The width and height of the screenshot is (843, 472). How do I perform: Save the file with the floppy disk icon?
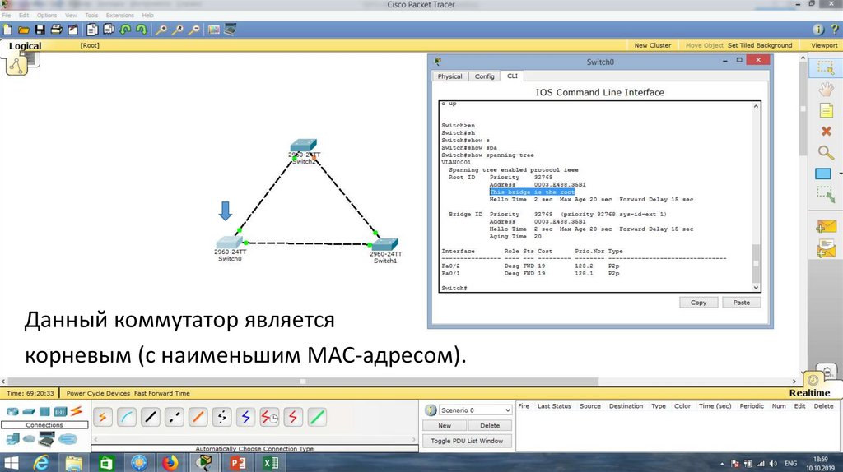[x=40, y=30]
